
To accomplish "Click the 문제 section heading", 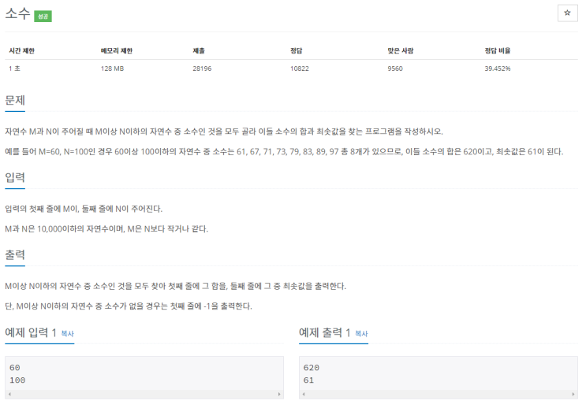I will point(15,100).
